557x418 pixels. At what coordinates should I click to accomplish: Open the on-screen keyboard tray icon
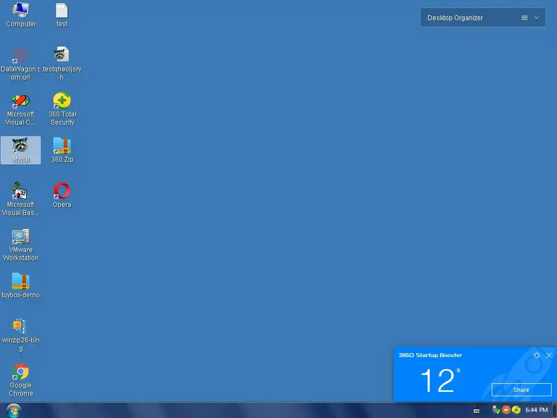pos(476,410)
